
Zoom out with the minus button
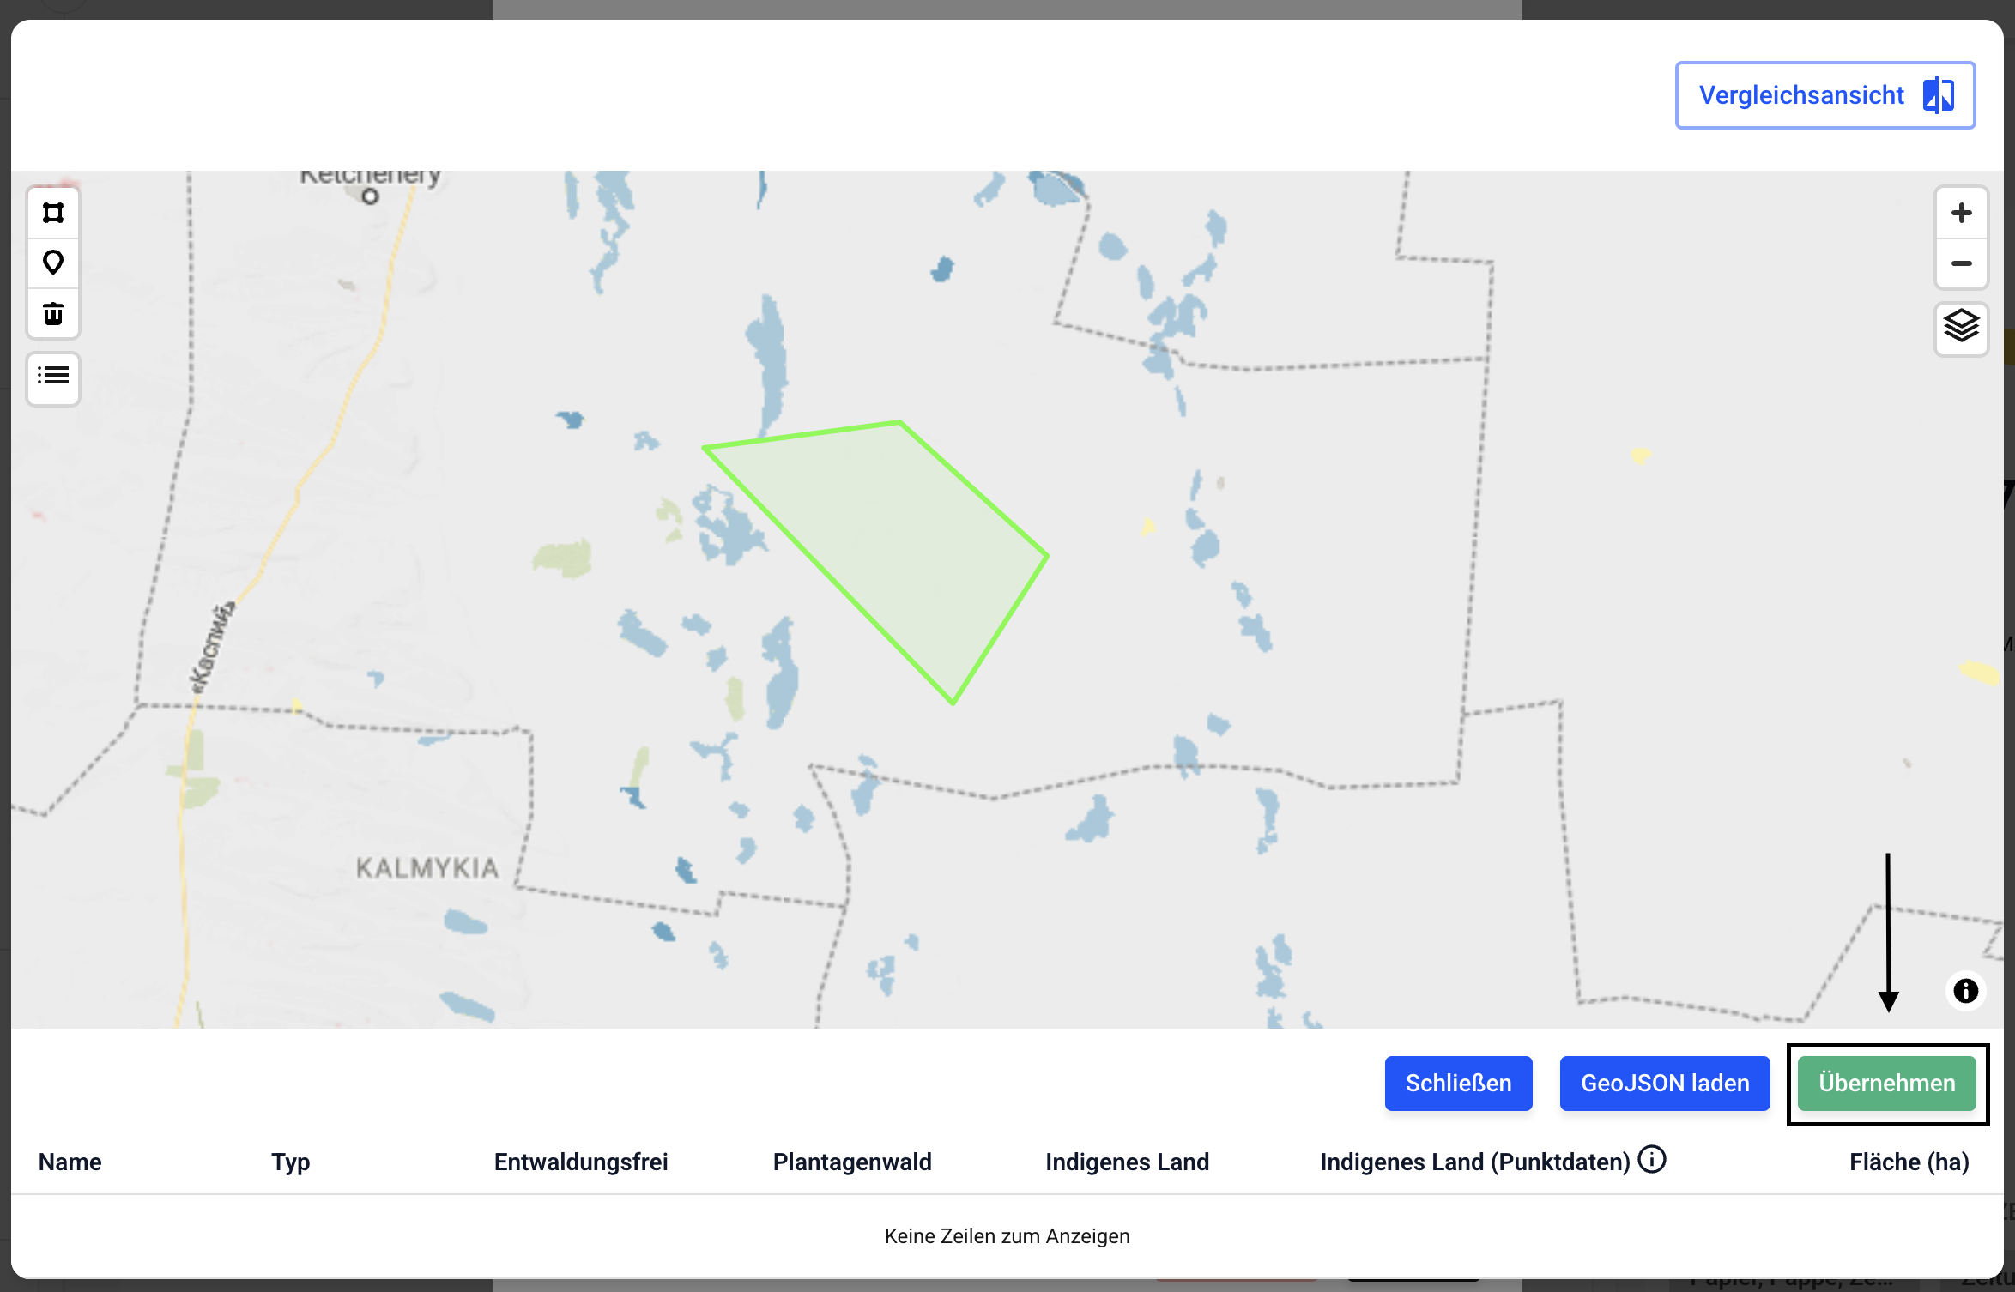point(1961,263)
